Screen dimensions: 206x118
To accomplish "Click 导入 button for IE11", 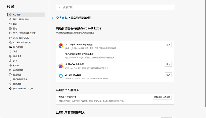I will [168, 75].
